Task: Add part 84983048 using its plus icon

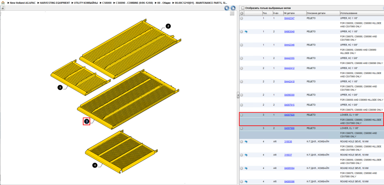Action: click(x=242, y=31)
